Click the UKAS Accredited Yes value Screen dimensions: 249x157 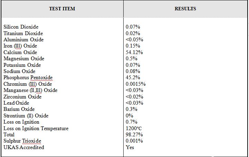click(130, 147)
